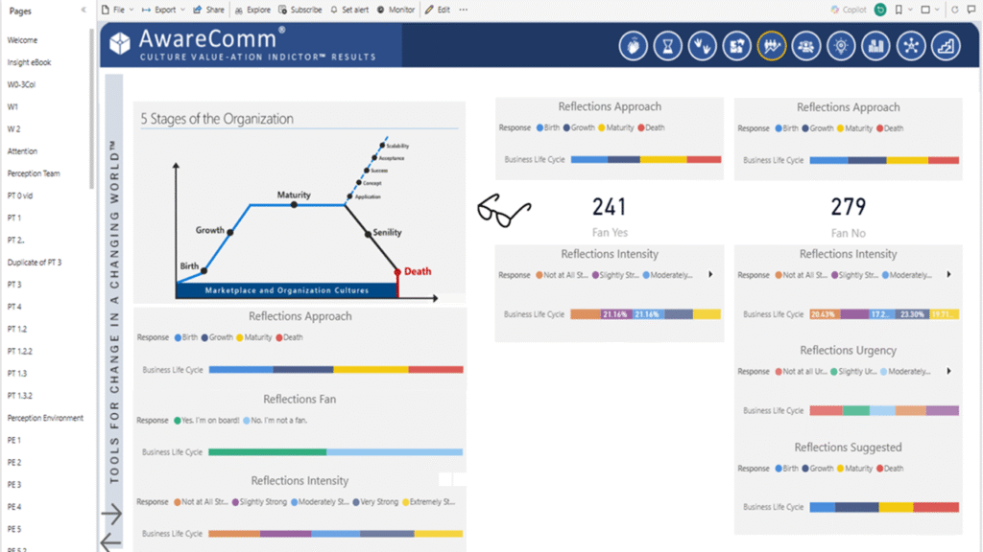Open the hourglass icon in the header

[x=668, y=46]
